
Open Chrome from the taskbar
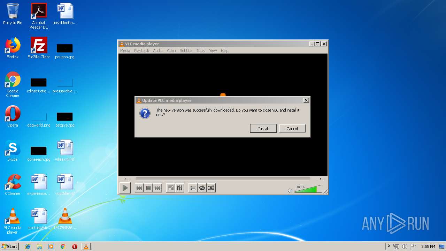63,246
